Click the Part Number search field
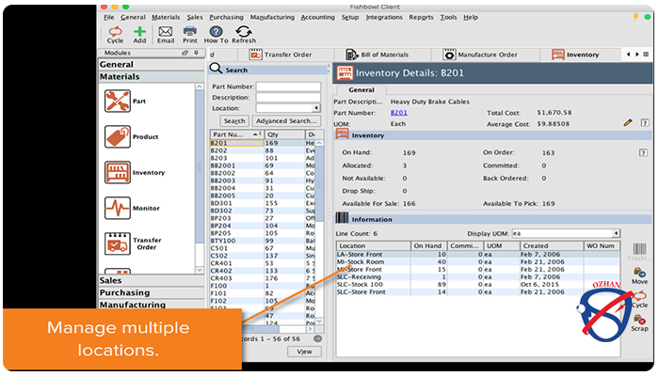The width and height of the screenshot is (659, 376). pyautogui.click(x=288, y=86)
